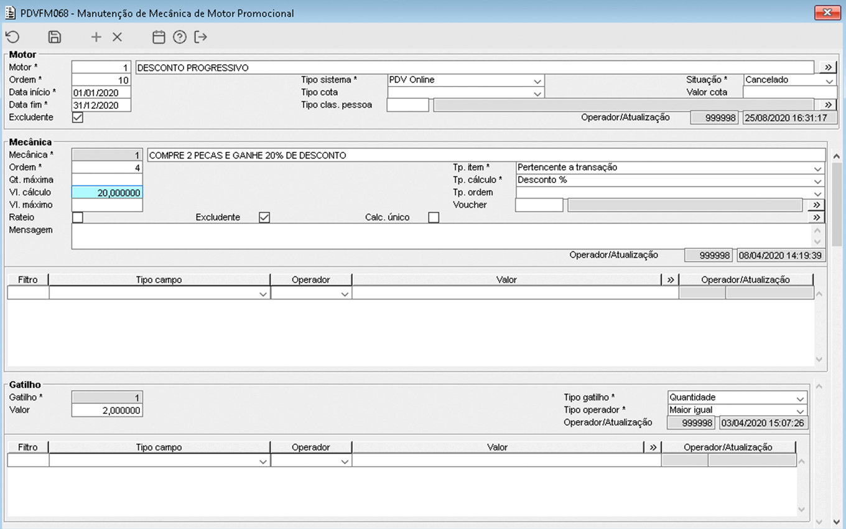Enable the Rateio checkbox
This screenshot has width=846, height=529.
[78, 217]
